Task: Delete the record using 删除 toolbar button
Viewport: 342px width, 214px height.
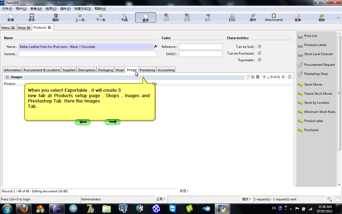Action: pyautogui.click(x=56, y=18)
